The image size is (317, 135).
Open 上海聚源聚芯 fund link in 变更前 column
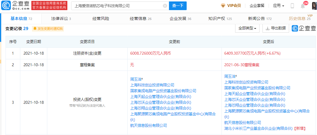pyautogui.click(x=173, y=117)
